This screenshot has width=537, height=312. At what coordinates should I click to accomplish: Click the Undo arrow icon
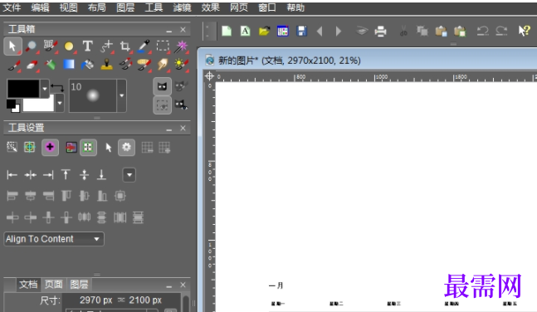point(483,32)
